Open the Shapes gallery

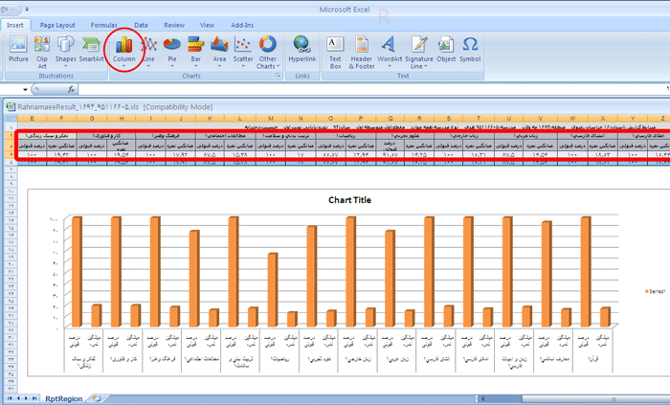(x=65, y=52)
